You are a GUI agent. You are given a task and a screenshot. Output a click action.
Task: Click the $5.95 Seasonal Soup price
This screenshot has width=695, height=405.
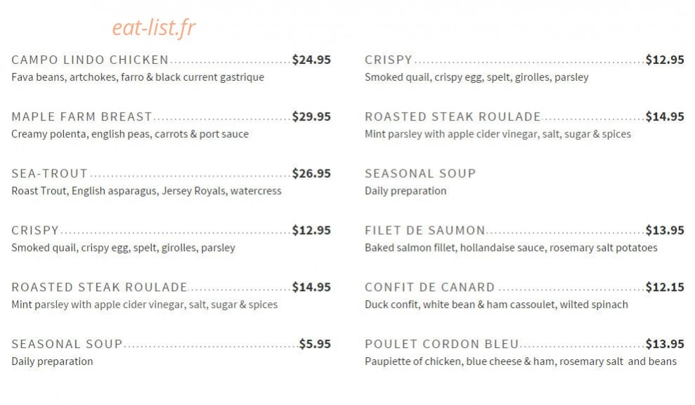pyautogui.click(x=315, y=344)
